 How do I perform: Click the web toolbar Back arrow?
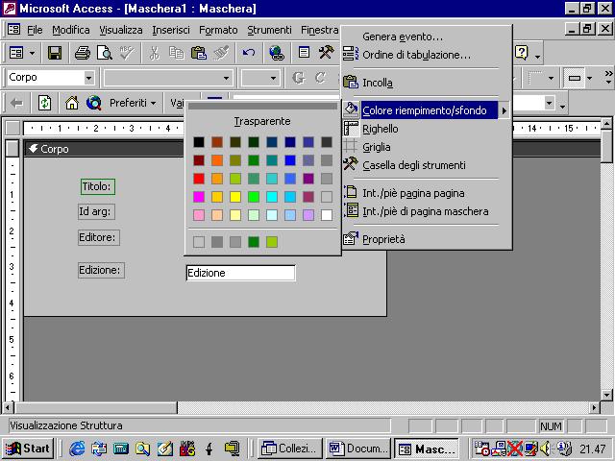16,103
